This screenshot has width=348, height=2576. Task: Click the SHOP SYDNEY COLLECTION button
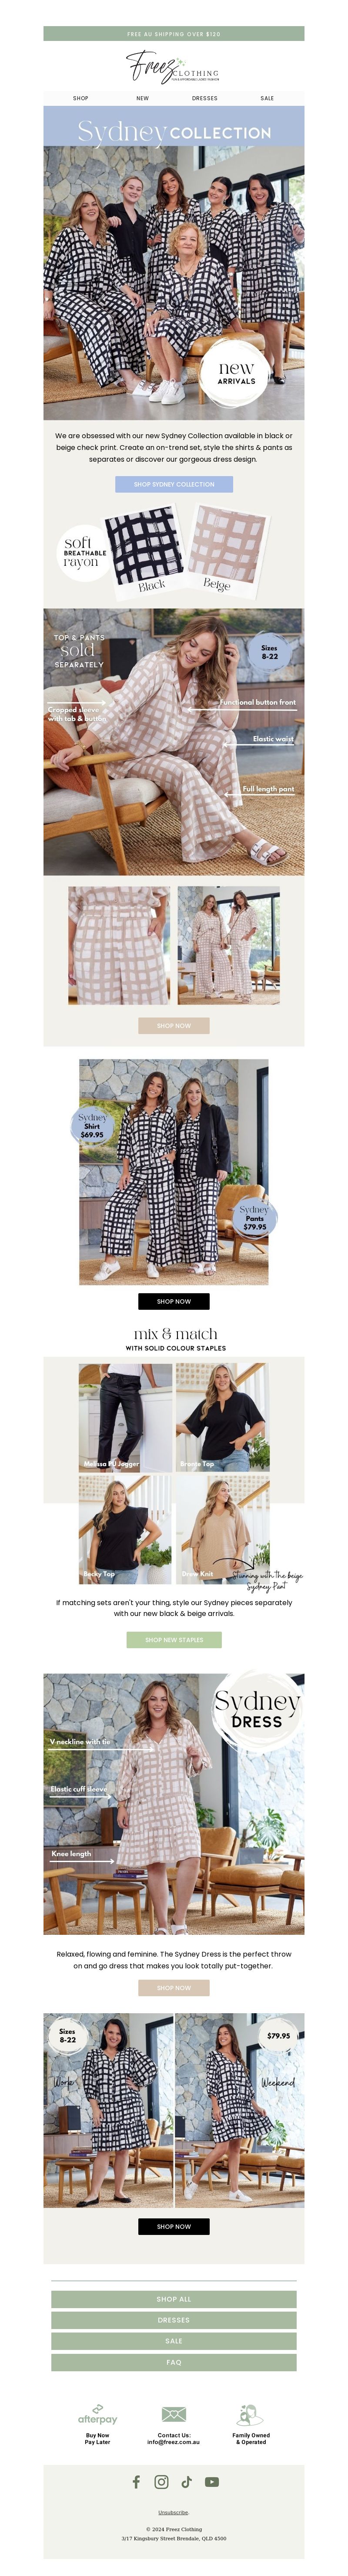pyautogui.click(x=174, y=484)
